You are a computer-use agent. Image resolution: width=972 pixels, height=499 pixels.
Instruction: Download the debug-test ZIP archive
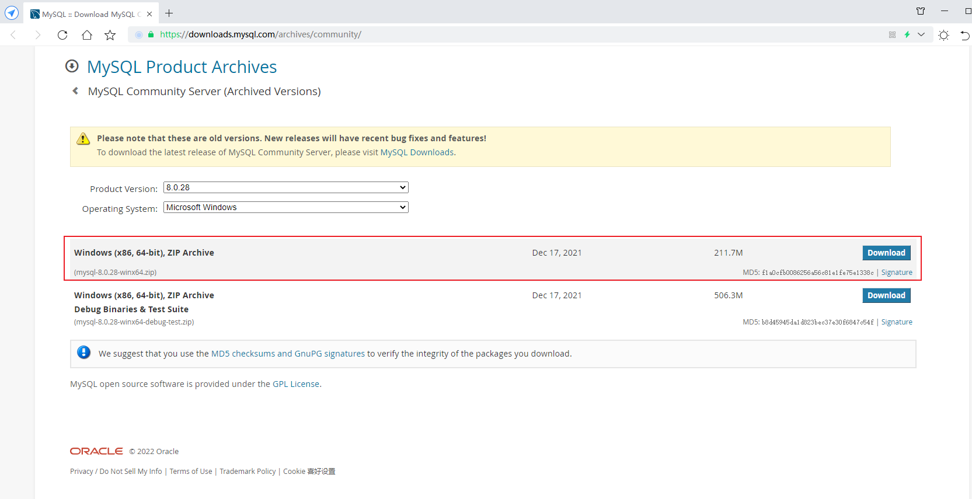click(886, 295)
